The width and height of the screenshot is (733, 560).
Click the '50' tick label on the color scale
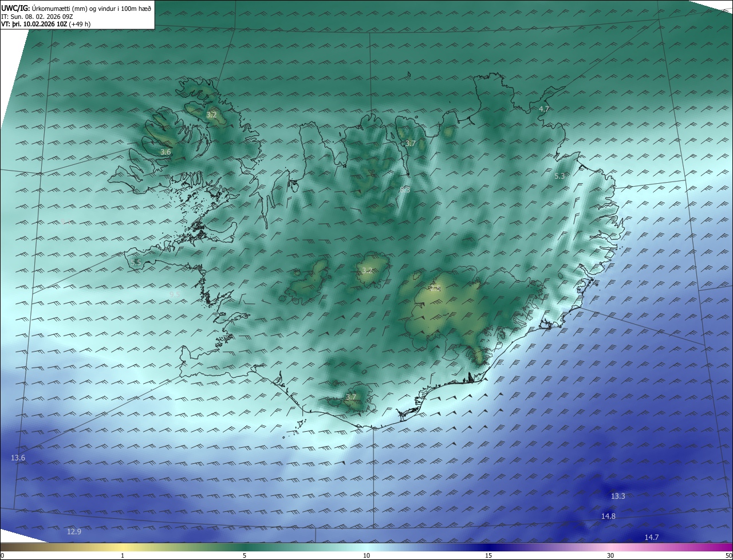[x=728, y=555]
